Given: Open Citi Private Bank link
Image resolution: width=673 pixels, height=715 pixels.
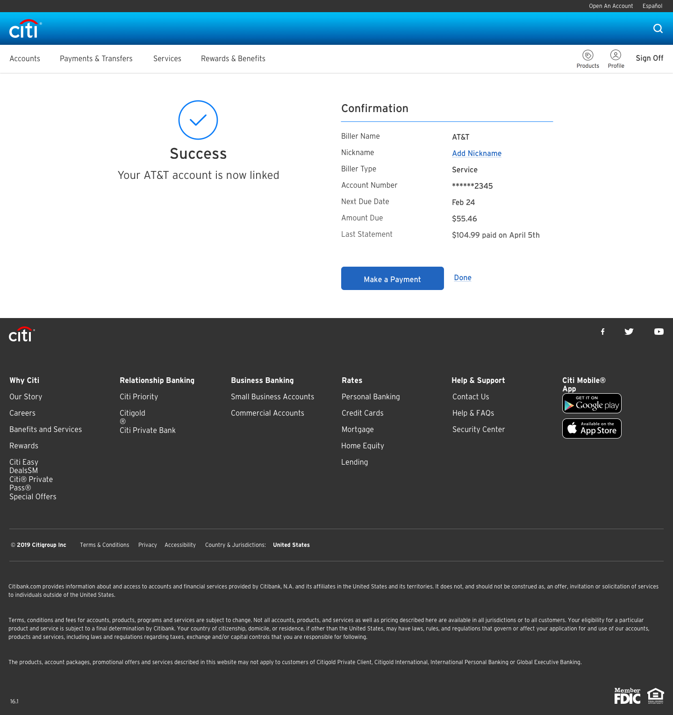Looking at the screenshot, I should pos(148,430).
